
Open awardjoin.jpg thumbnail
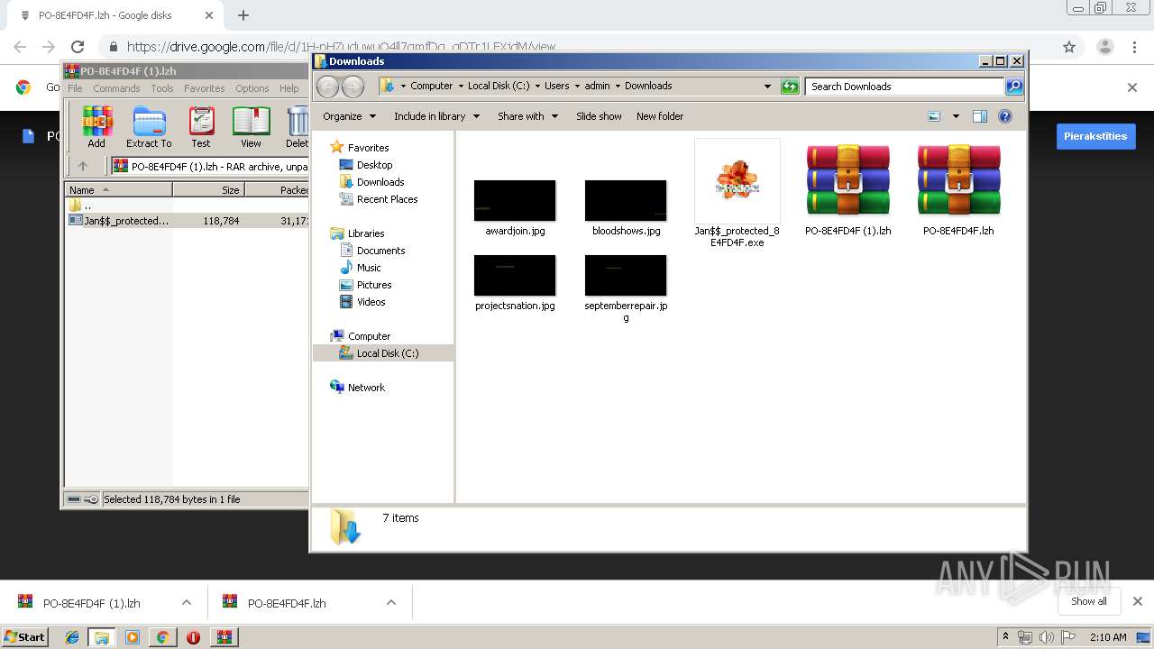tap(515, 200)
